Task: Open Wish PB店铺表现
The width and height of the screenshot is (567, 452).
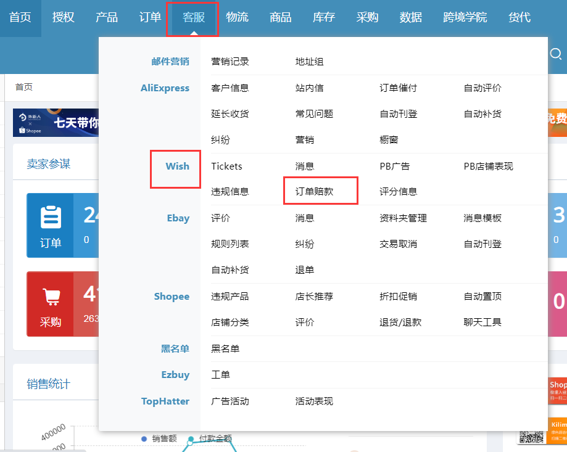Action: coord(489,166)
